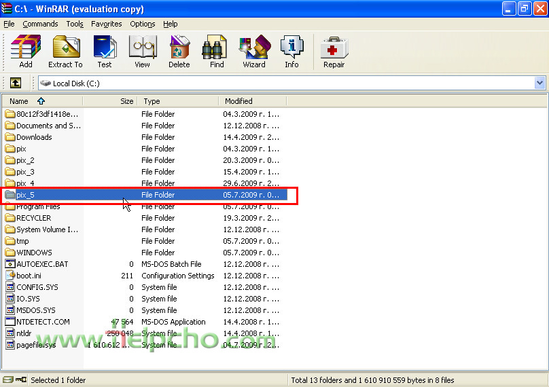Select the pix_2 folder name
This screenshot has width=549, height=387.
[25, 160]
